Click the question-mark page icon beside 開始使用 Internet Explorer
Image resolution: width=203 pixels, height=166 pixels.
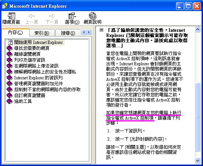click(x=10, y=42)
